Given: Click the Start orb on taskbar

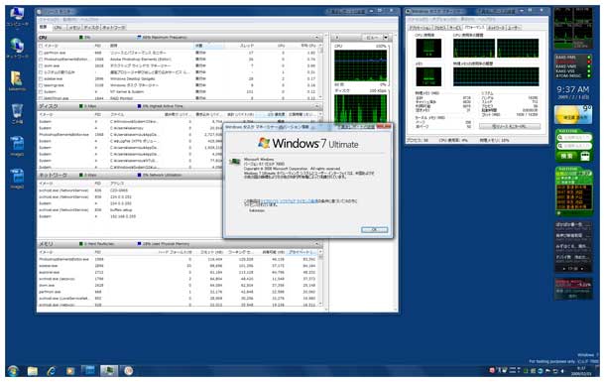Looking at the screenshot, I should pos(13,371).
